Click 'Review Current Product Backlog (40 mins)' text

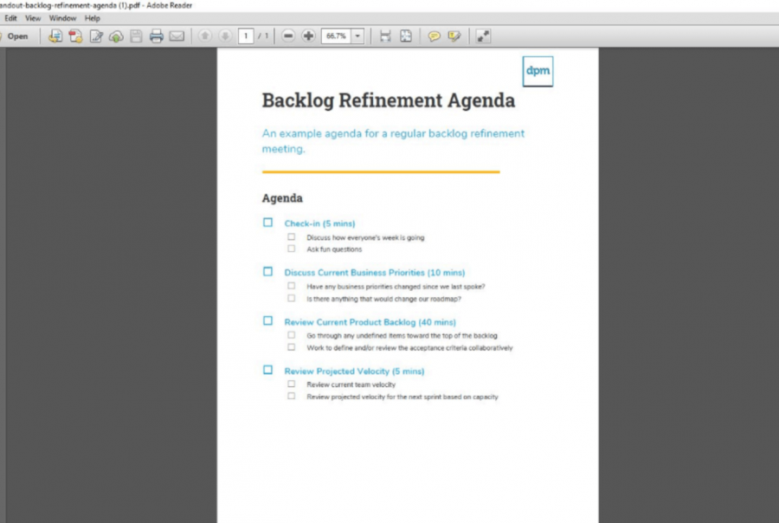[370, 322]
